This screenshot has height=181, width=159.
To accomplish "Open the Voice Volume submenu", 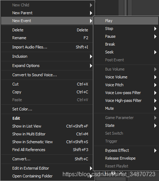I will (126, 77).
